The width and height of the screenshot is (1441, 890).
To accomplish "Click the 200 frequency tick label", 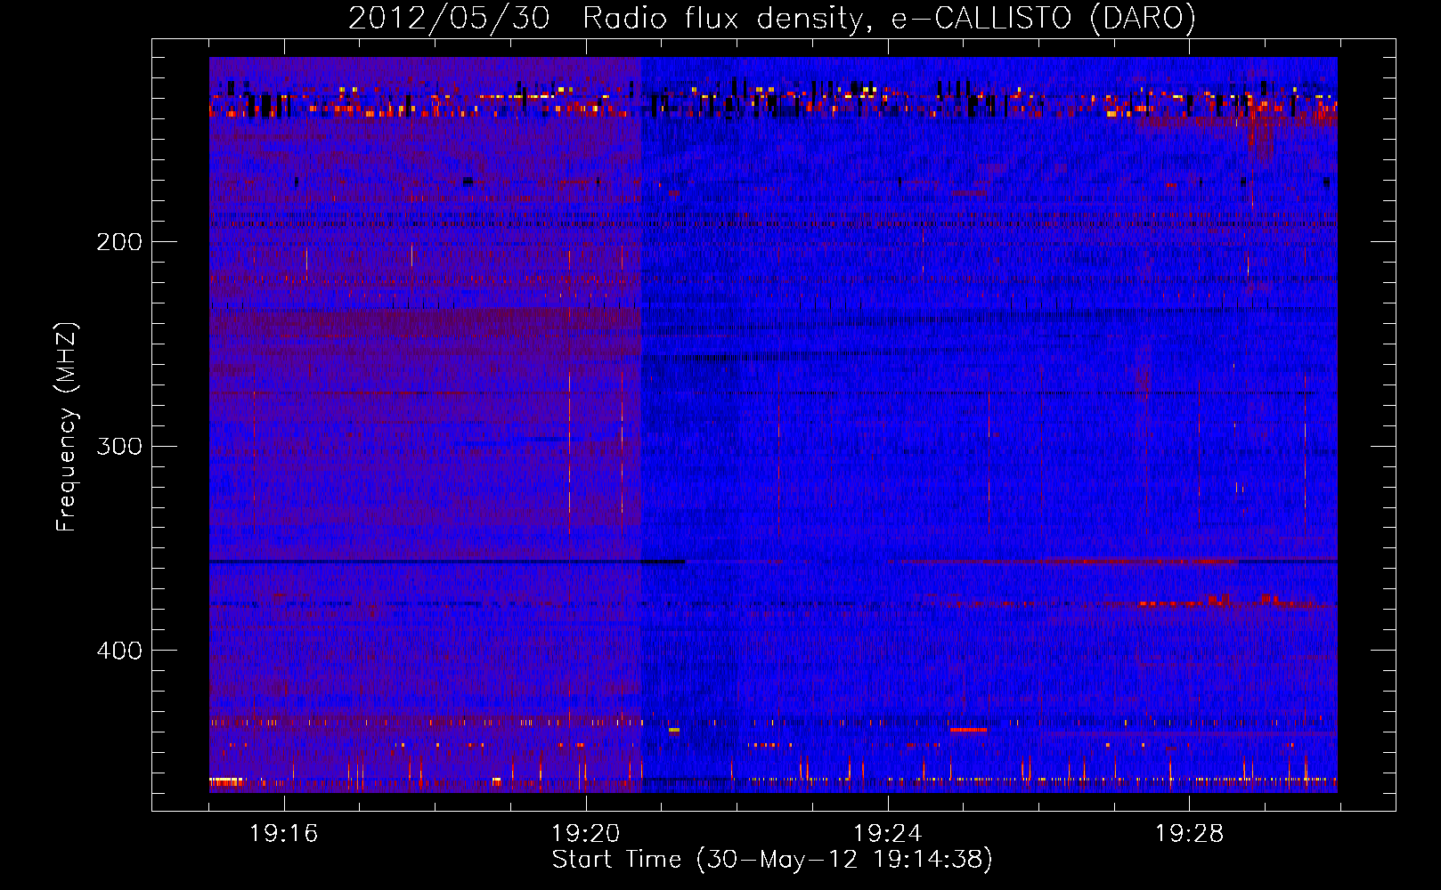I will [119, 242].
